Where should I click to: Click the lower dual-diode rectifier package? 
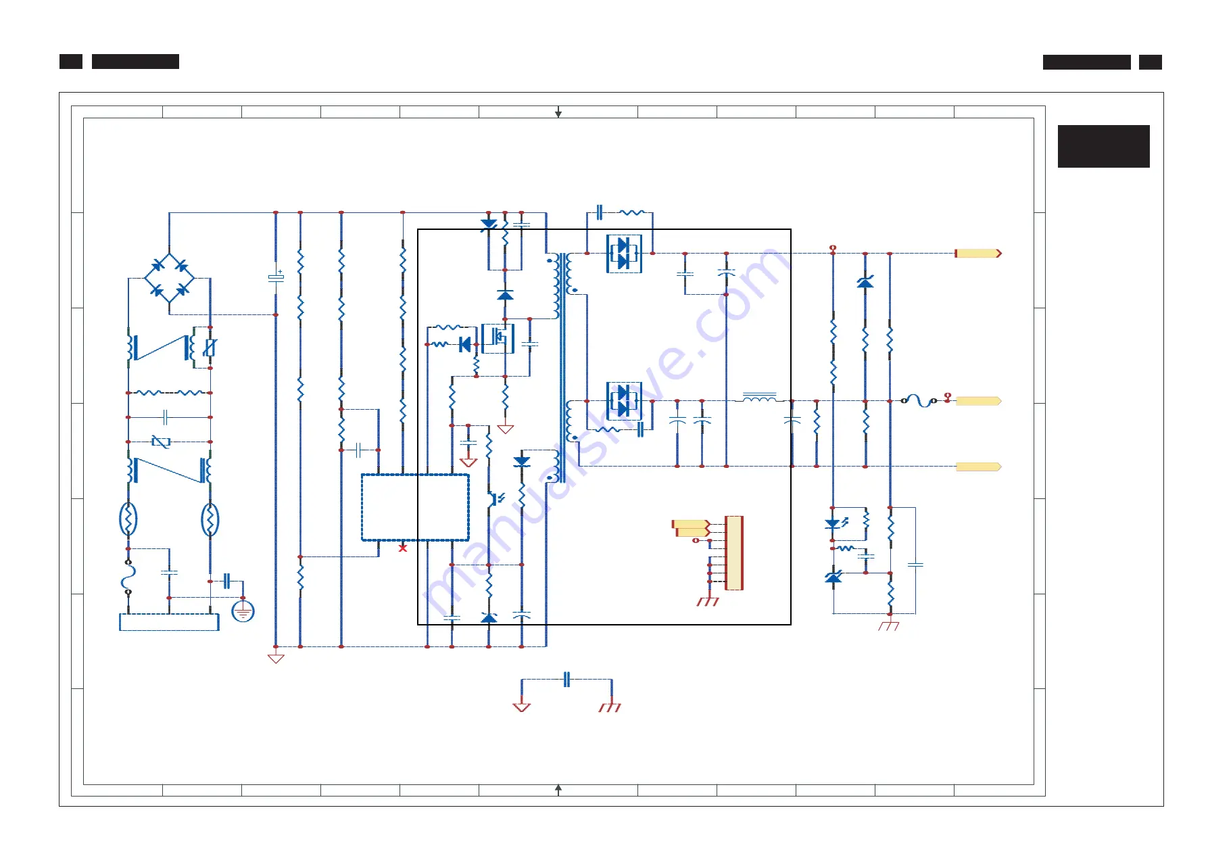[624, 401]
